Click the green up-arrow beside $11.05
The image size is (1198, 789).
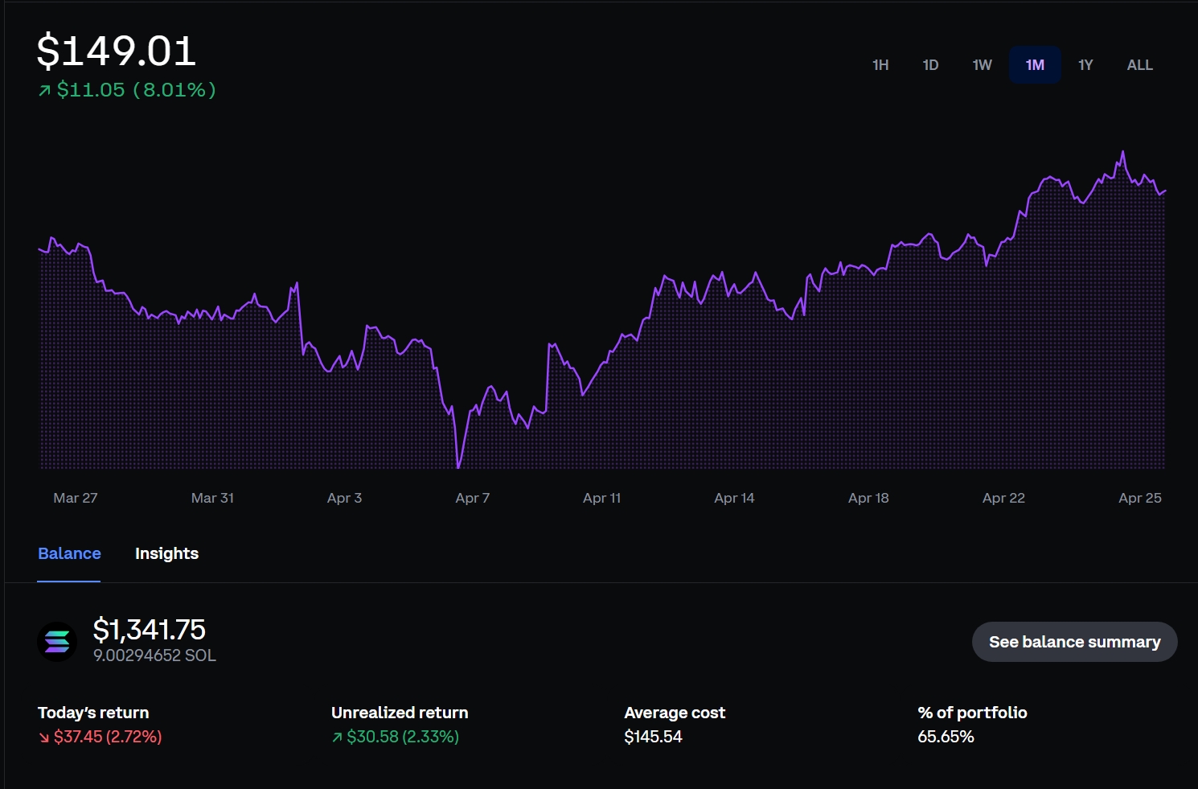(45, 91)
